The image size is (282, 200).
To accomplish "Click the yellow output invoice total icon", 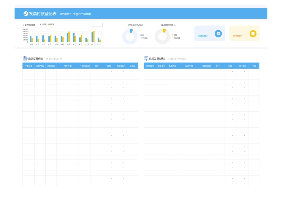I will pyautogui.click(x=253, y=34).
